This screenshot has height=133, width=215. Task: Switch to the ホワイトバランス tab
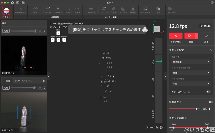tap(23, 80)
